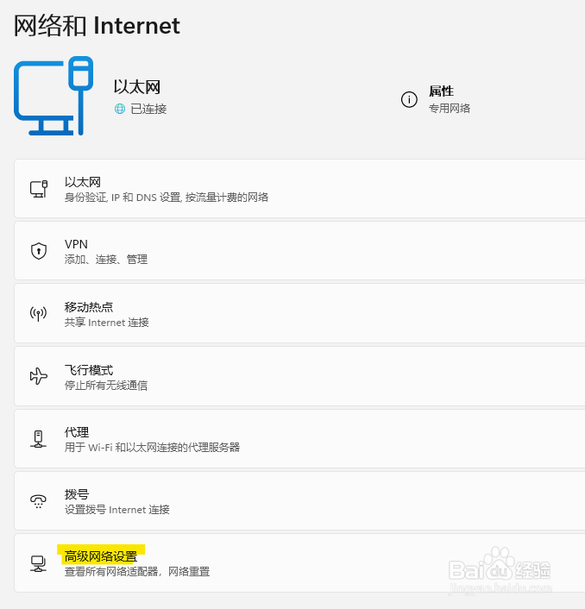Click the 专用网络 label
The width and height of the screenshot is (585, 609).
point(450,109)
